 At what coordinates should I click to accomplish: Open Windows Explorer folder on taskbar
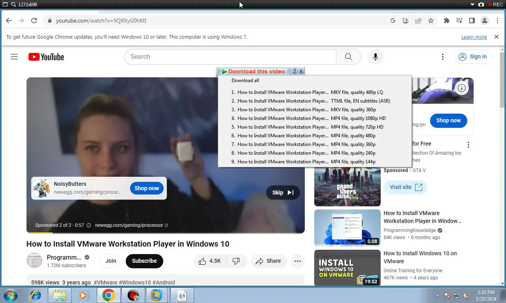click(x=60, y=295)
